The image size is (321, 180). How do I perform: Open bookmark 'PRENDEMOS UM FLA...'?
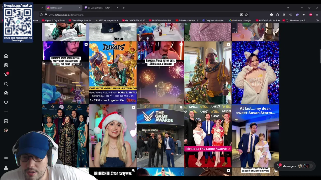(161, 20)
